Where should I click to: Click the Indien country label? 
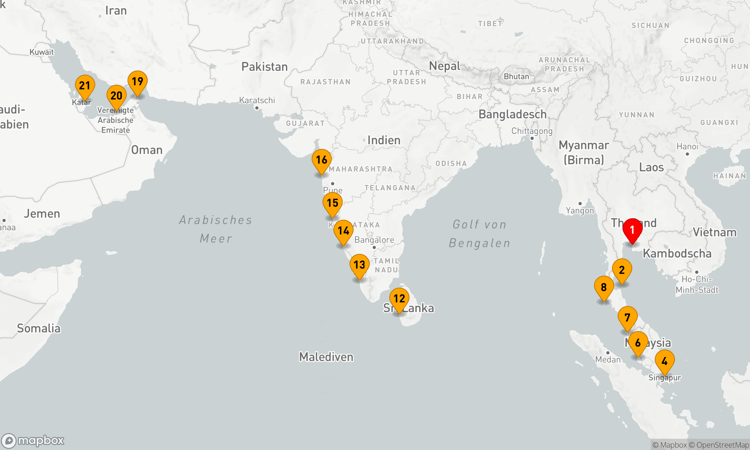pos(384,140)
